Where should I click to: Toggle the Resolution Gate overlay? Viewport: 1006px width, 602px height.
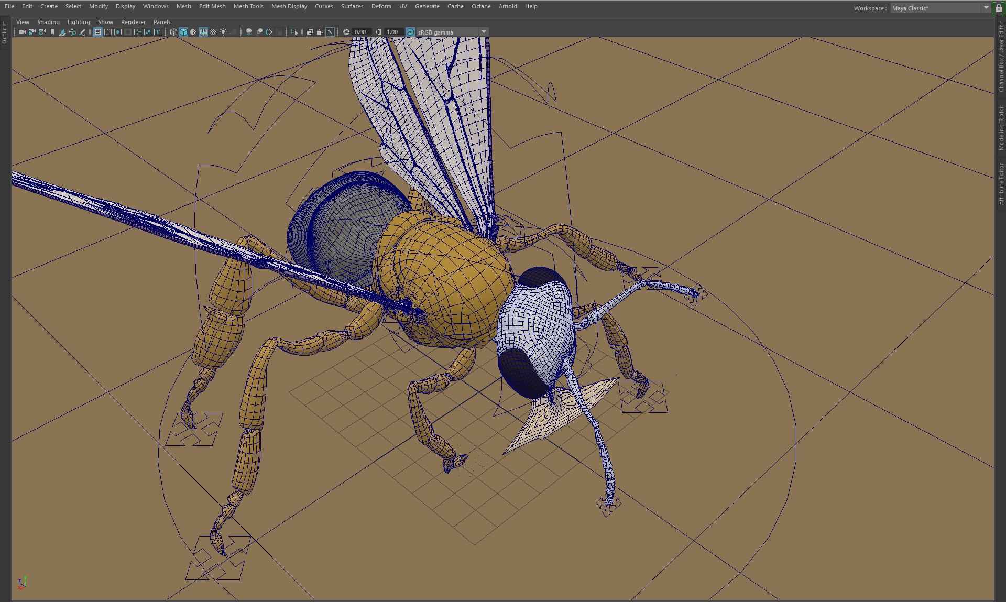pos(118,32)
